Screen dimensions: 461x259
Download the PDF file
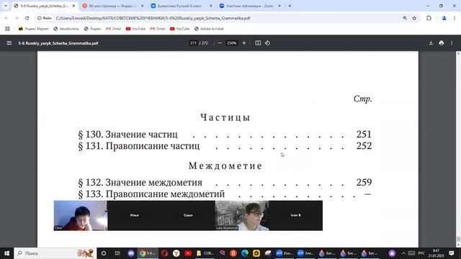tap(431, 43)
